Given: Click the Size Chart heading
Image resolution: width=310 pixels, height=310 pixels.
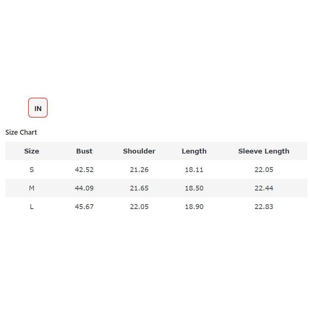Looking at the screenshot, I should tap(21, 132).
